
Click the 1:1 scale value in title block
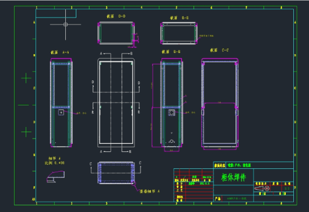(287, 188)
